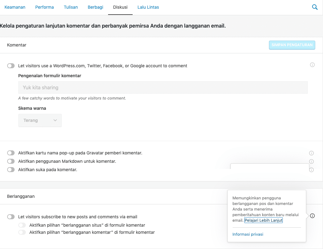Open the Skema warna dropdown showing Terang
This screenshot has height=249, width=323.
click(x=40, y=120)
